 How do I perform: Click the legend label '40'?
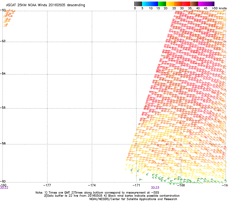coord(198,8)
